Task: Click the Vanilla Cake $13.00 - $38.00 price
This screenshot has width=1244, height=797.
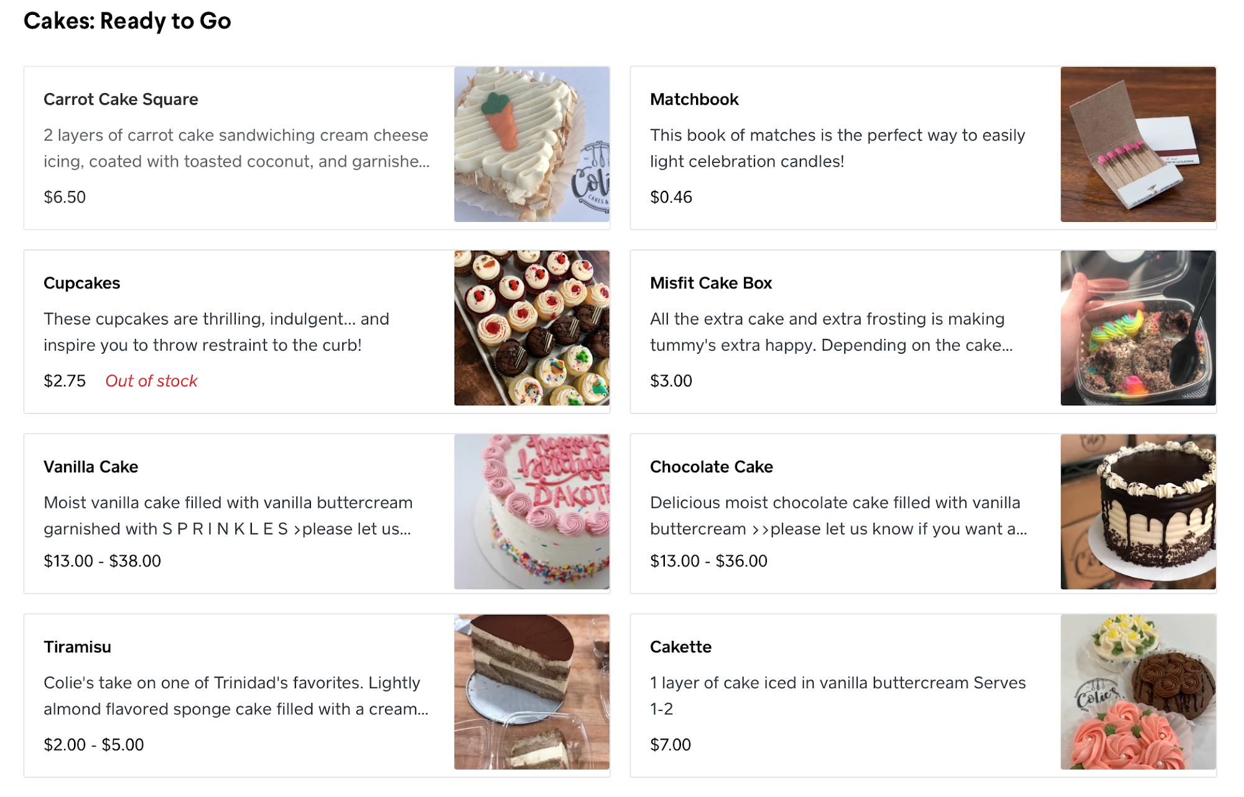Action: click(x=102, y=561)
